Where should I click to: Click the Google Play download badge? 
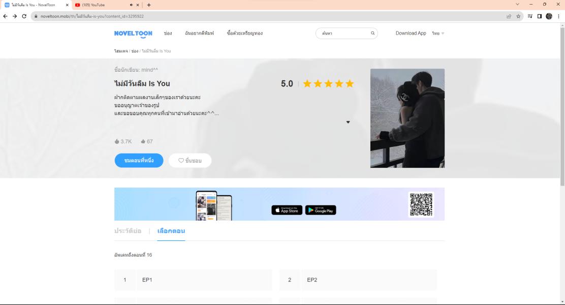coord(321,210)
